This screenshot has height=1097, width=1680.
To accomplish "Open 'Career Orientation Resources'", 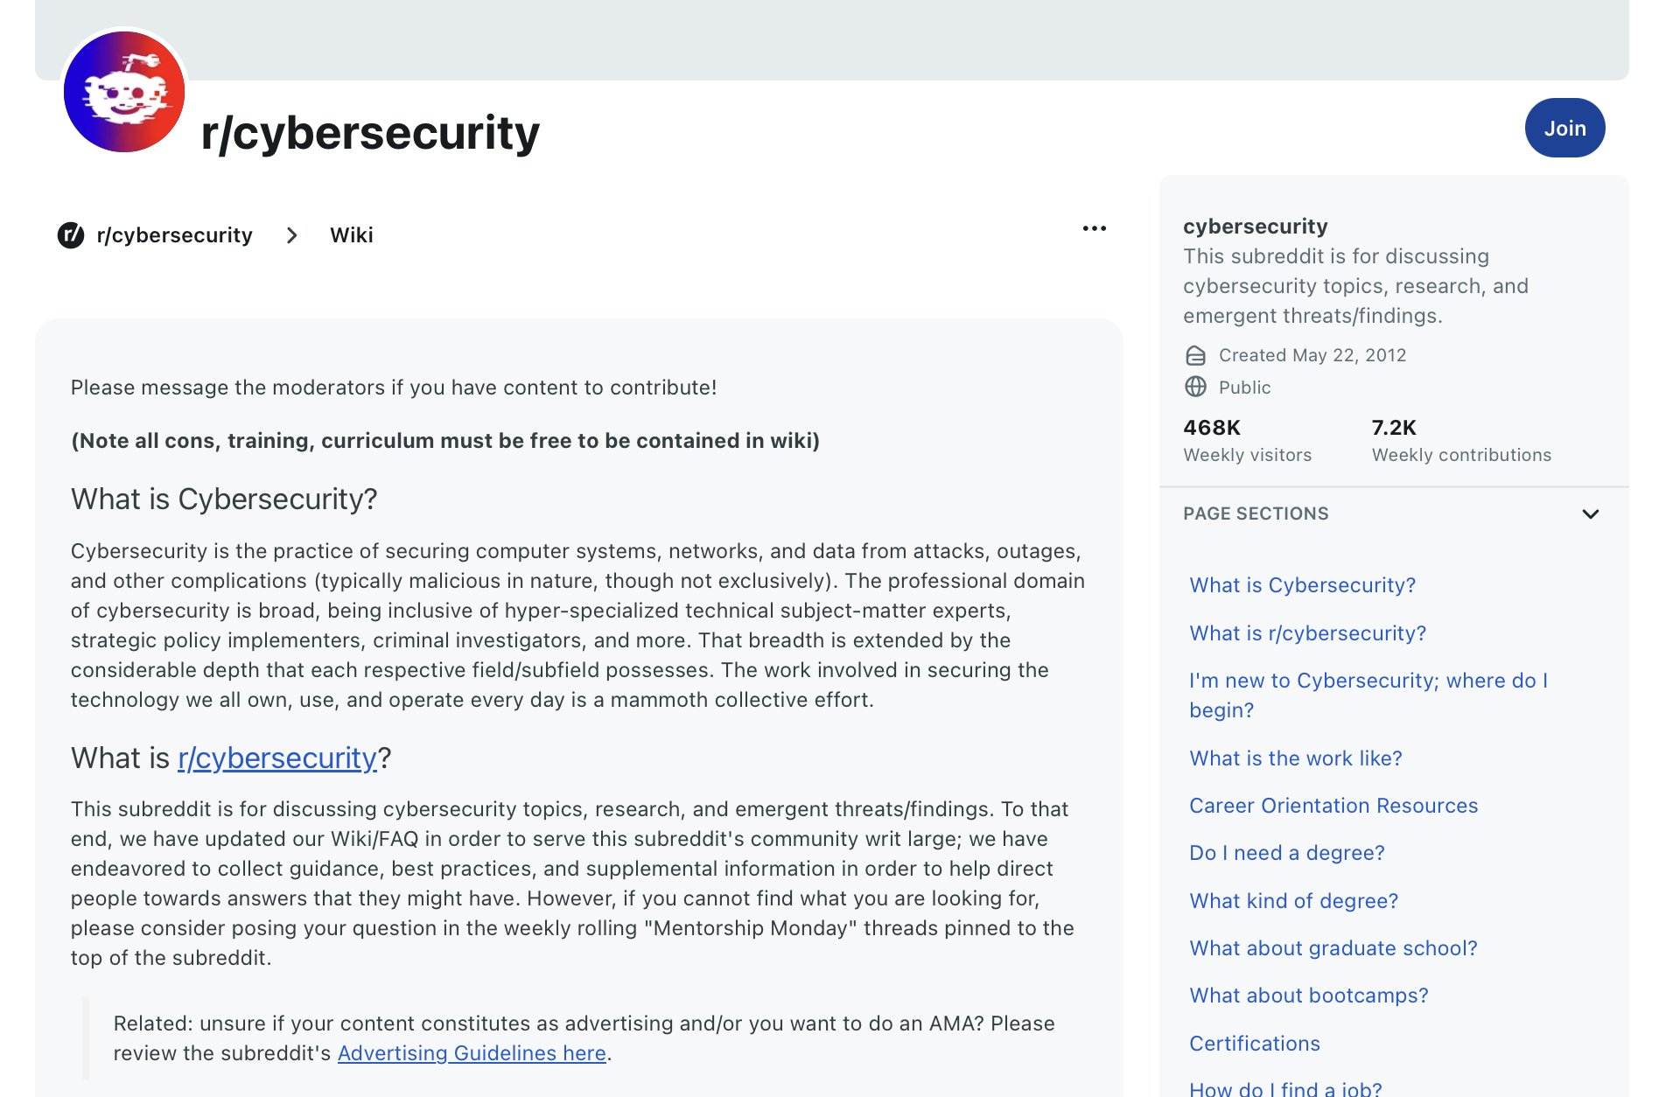I will (1333, 805).
